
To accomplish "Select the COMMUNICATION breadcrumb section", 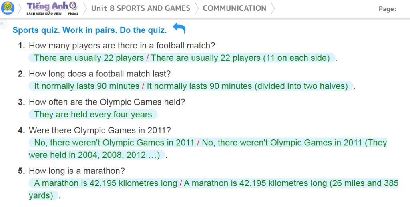I will click(x=235, y=8).
